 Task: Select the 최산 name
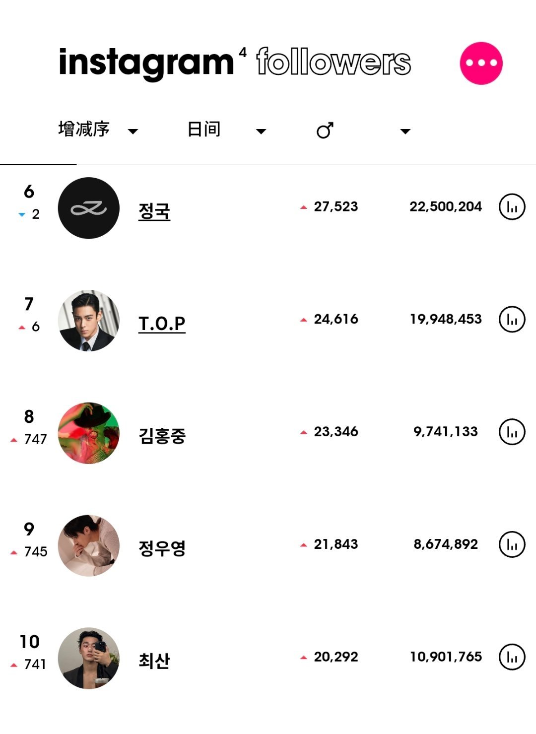tap(154, 661)
